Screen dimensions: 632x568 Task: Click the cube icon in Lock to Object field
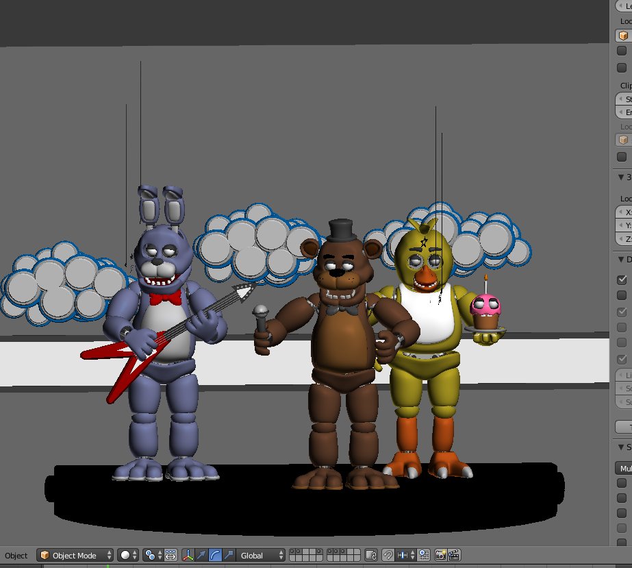tap(623, 36)
